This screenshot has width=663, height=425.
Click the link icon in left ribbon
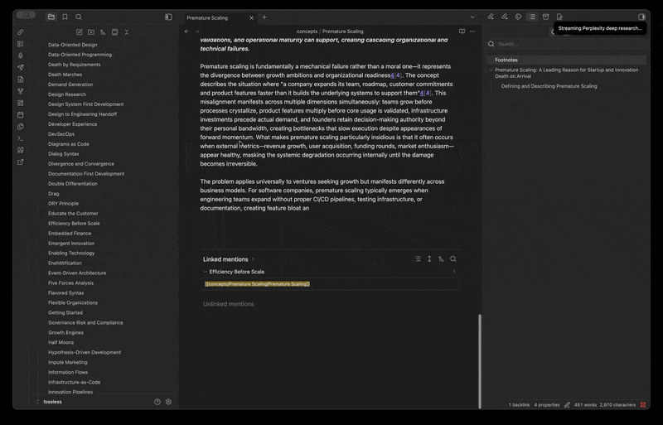[x=20, y=32]
